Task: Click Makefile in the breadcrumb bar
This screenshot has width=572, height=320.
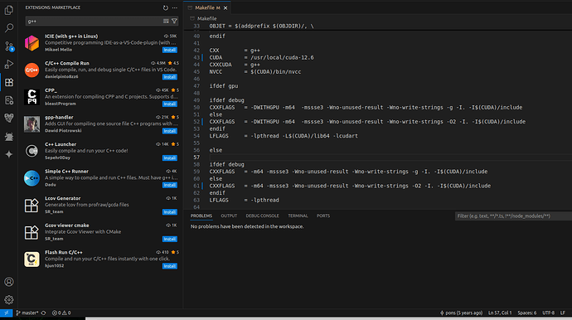Action: point(207,18)
